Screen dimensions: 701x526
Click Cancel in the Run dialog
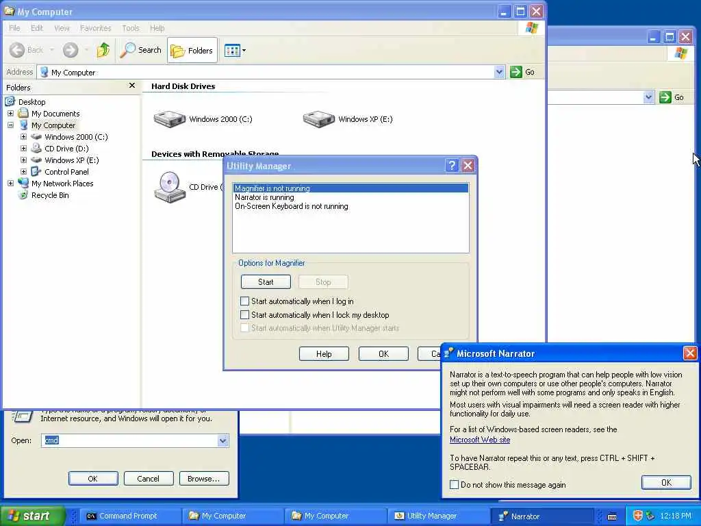point(148,479)
